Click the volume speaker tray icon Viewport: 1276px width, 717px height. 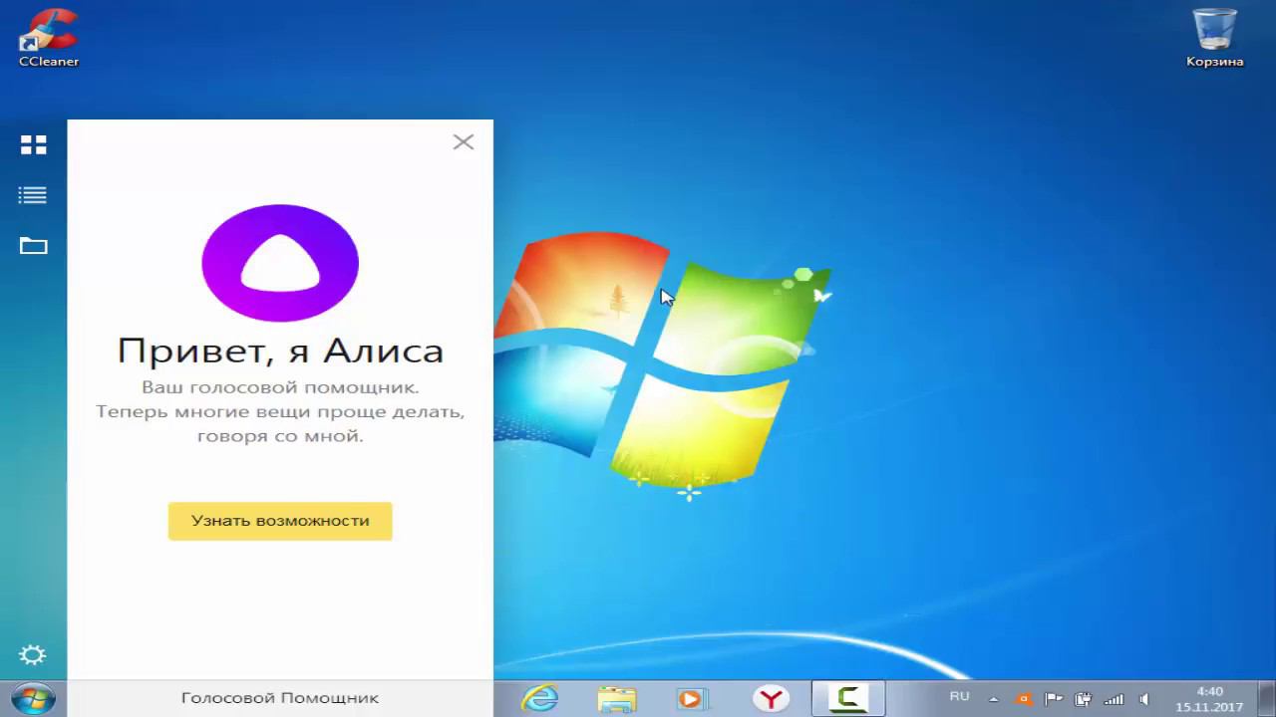(x=1144, y=699)
